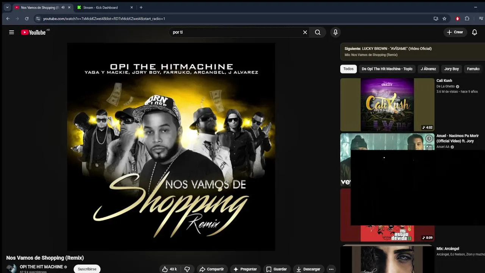
Task: Open a new browser tab
Action: point(141,7)
